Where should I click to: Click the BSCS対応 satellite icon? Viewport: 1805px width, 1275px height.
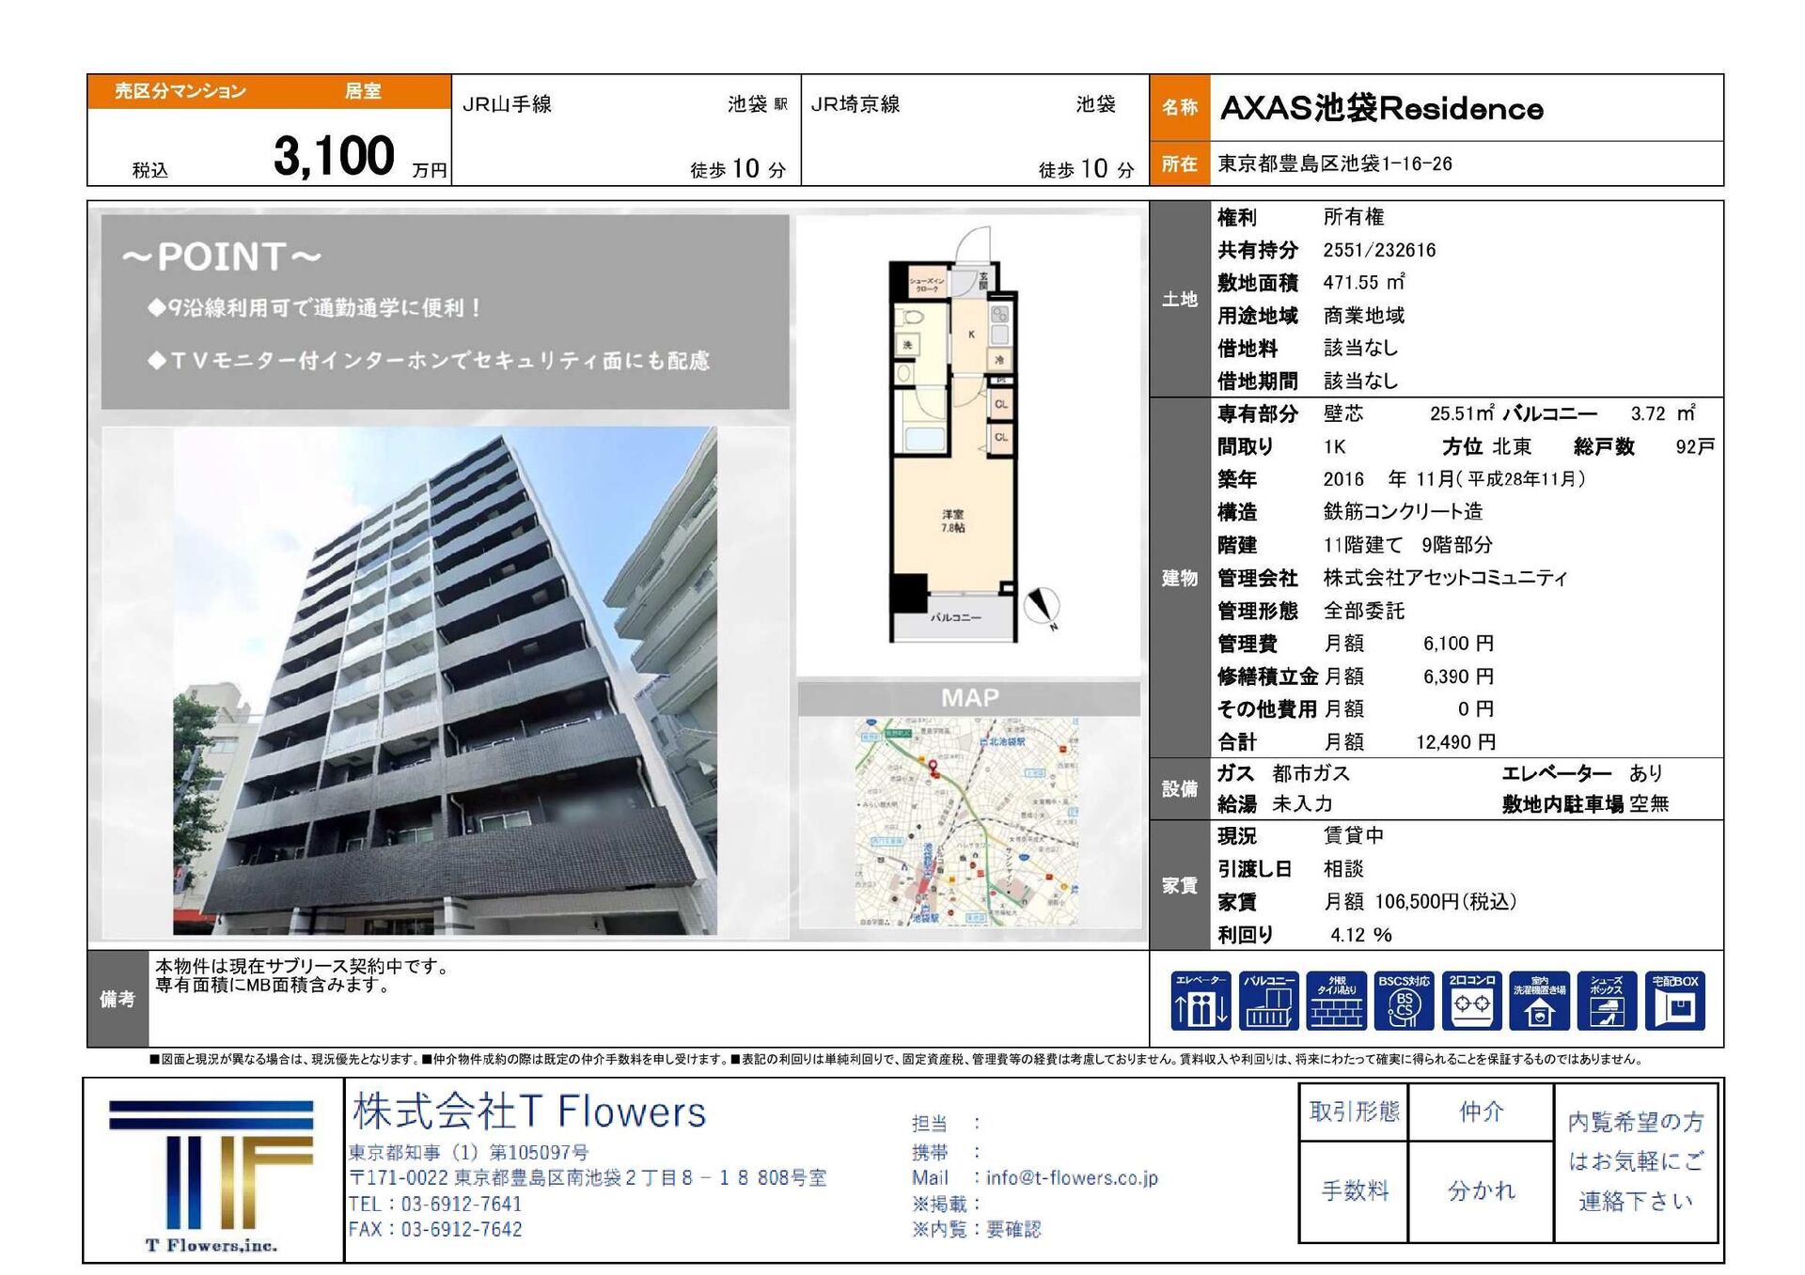[x=1404, y=1001]
